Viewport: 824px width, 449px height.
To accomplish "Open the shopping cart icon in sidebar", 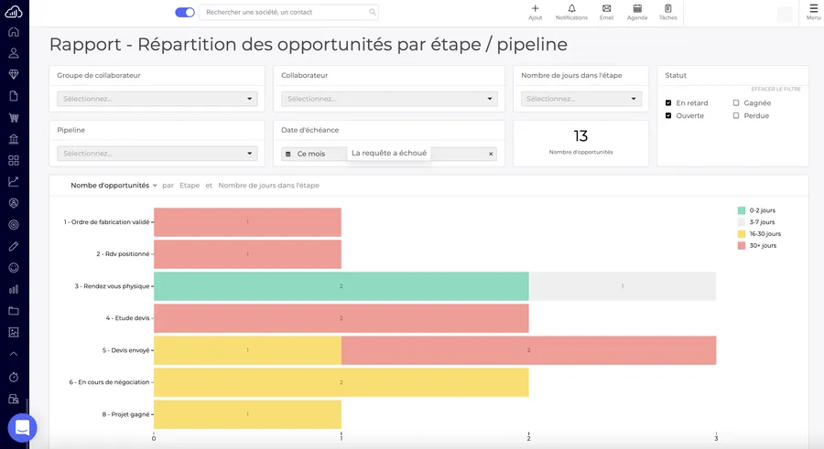I will (14, 117).
